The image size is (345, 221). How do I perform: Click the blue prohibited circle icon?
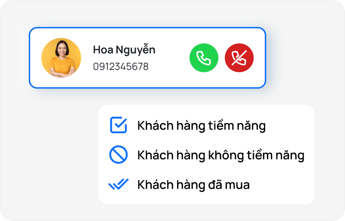118,154
